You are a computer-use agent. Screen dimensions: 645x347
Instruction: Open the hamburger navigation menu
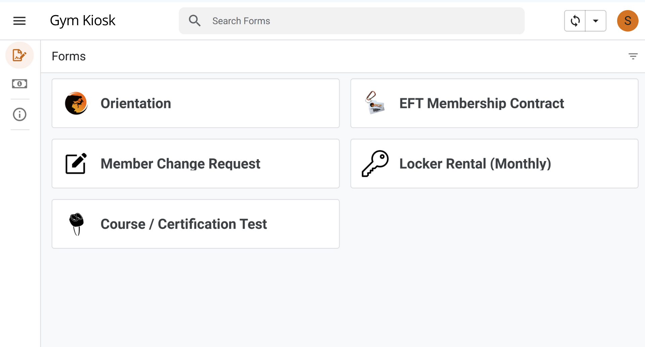(19, 21)
